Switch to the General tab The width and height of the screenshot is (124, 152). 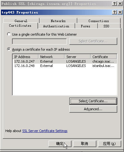click(21, 21)
